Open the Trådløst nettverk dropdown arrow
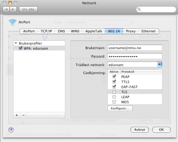The width and height of the screenshot is (178, 142). click(160, 64)
